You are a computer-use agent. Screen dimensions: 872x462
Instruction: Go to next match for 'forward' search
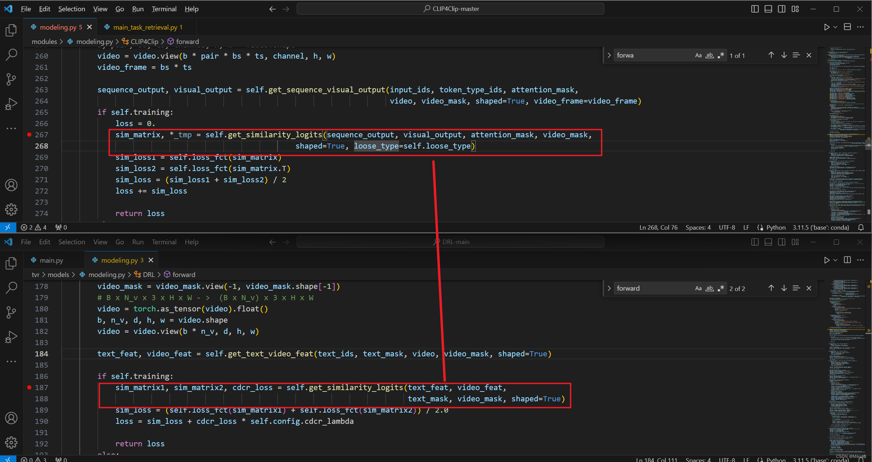[784, 288]
